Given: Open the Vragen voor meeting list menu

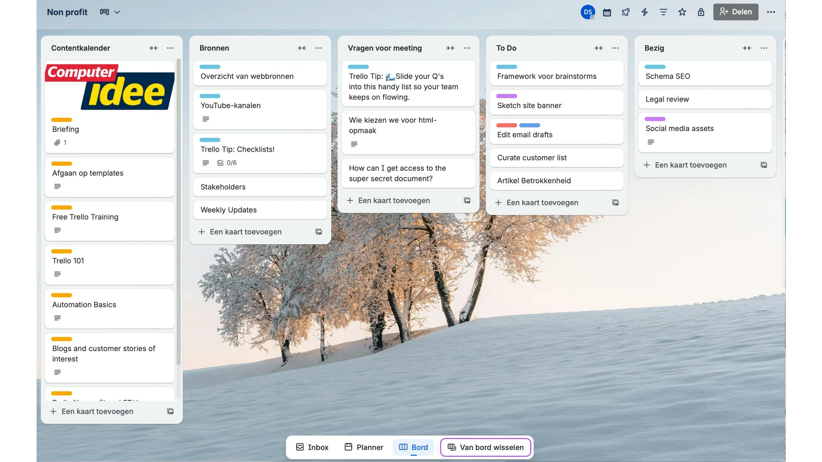Looking at the screenshot, I should click(467, 48).
